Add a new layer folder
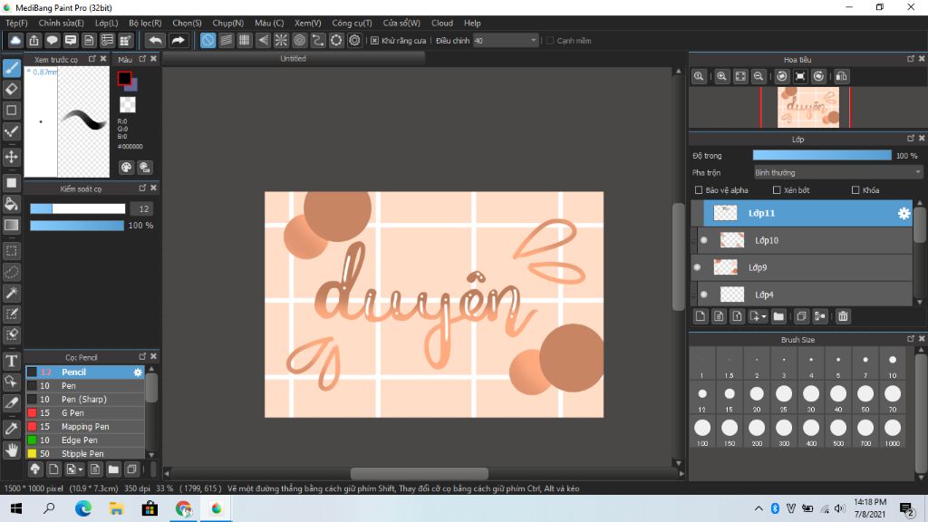The image size is (928, 522). [x=778, y=316]
